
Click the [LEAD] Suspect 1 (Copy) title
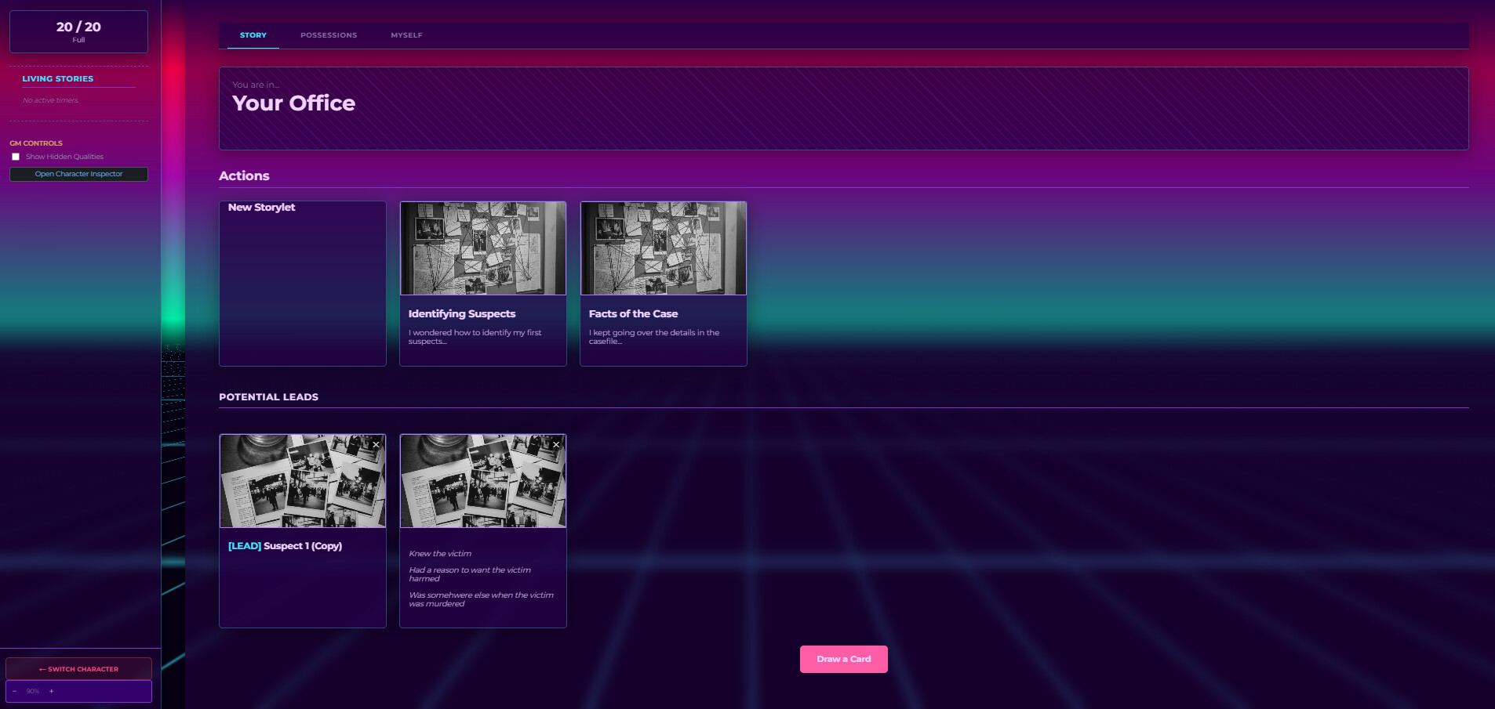point(285,546)
